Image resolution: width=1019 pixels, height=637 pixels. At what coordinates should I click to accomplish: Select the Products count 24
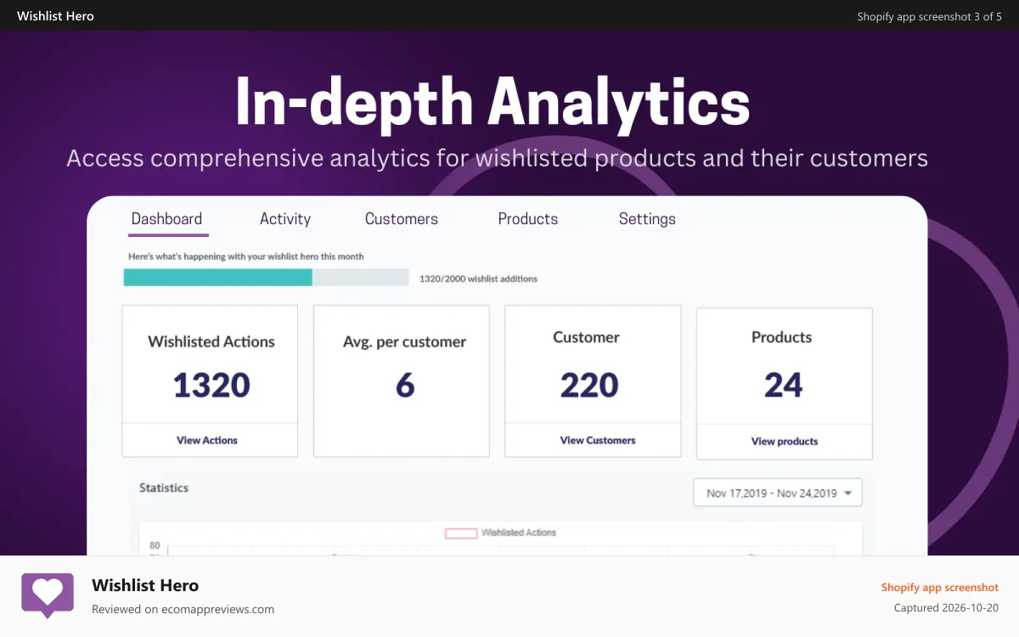[x=783, y=386]
